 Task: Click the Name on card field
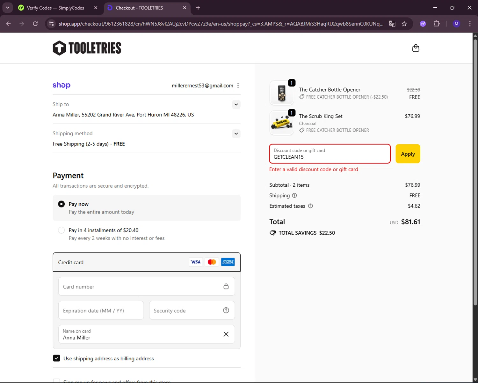pos(147,334)
